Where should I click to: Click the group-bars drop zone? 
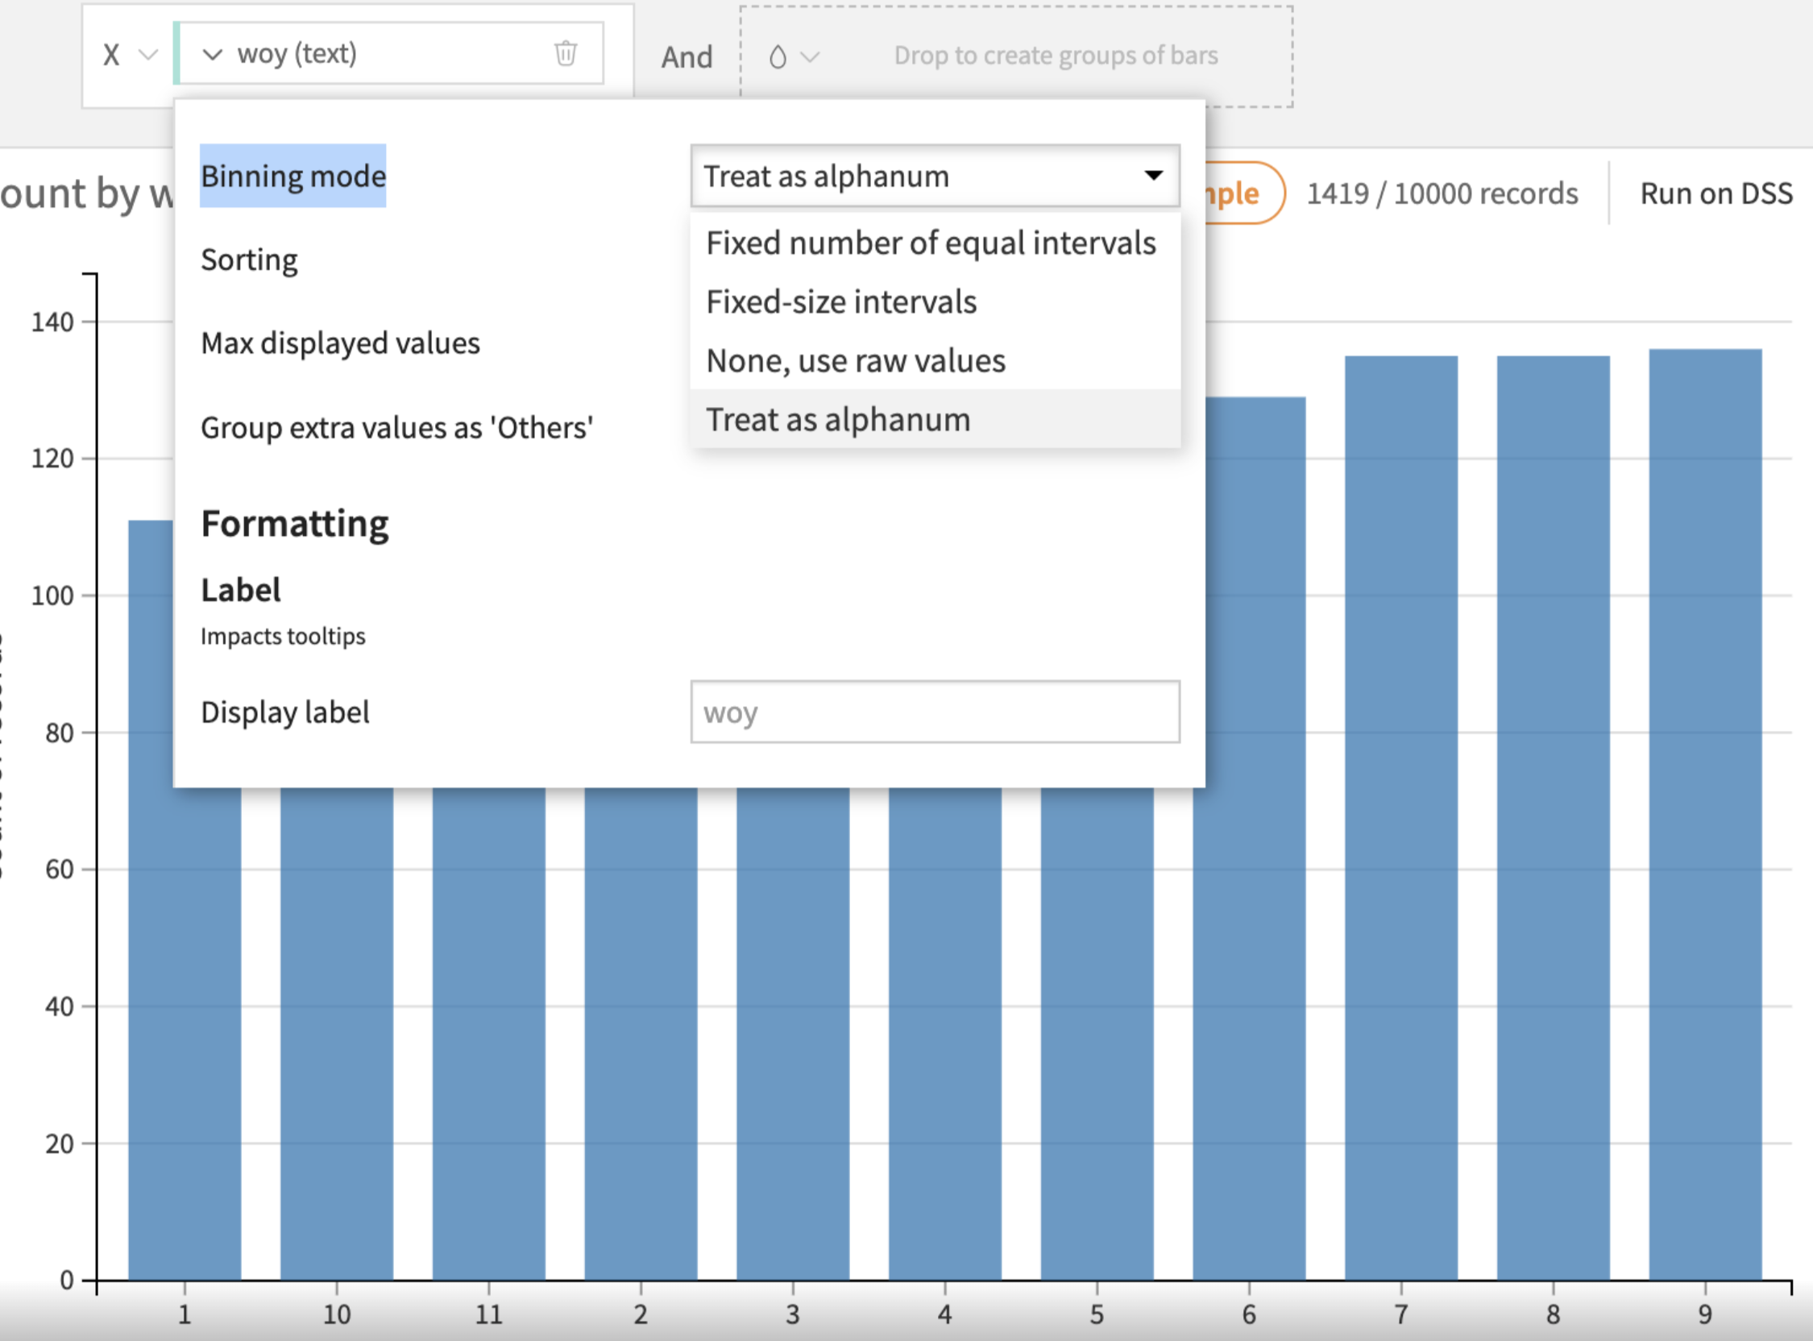point(1055,55)
